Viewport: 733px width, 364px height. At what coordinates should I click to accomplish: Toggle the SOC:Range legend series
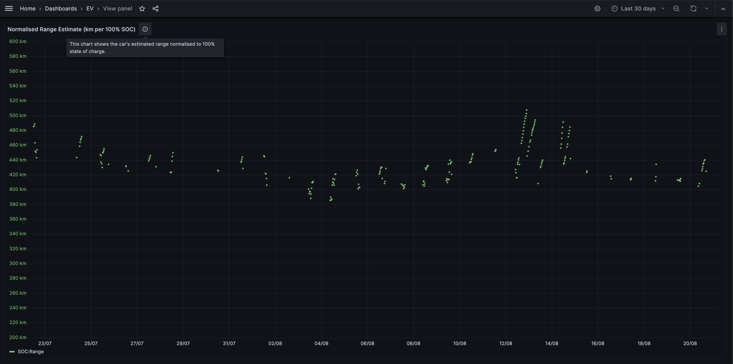31,352
